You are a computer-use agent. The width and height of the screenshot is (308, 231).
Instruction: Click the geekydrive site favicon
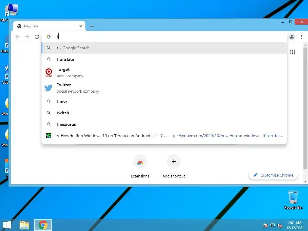(x=49, y=136)
